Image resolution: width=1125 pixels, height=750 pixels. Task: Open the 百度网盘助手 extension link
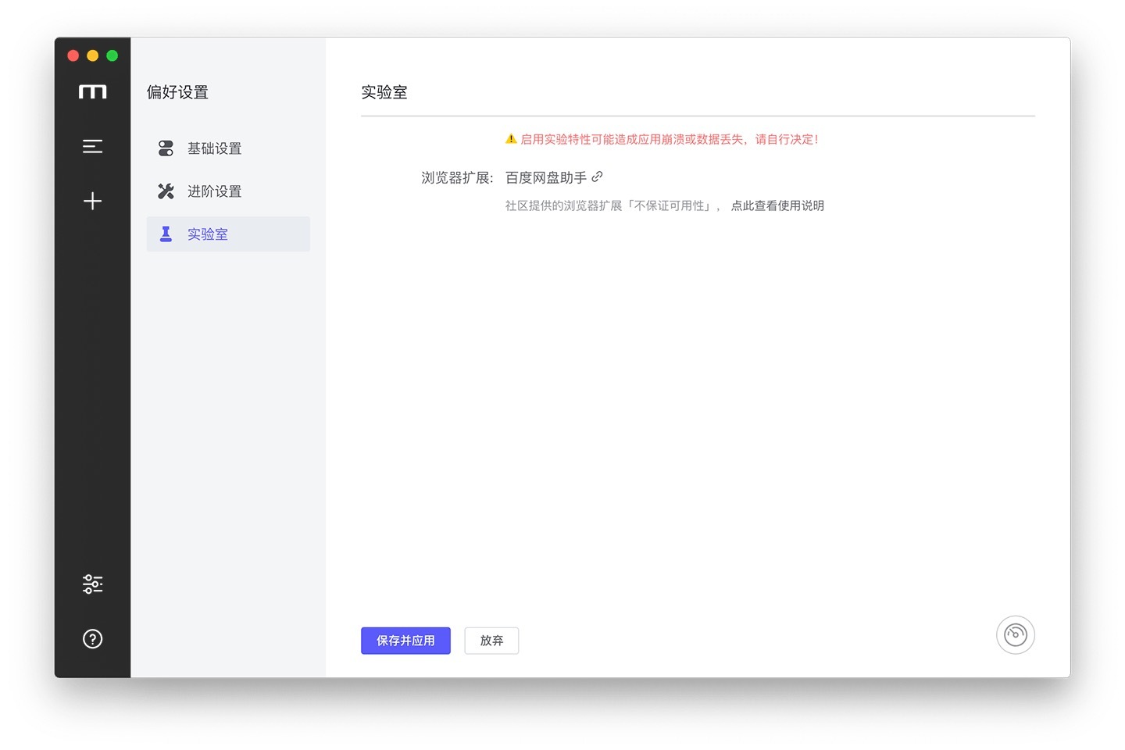point(545,178)
